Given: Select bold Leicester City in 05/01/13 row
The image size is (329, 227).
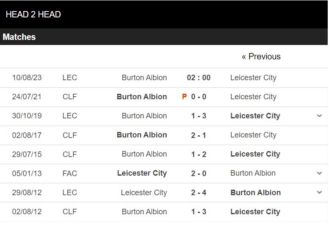Looking at the screenshot, I should (142, 173).
